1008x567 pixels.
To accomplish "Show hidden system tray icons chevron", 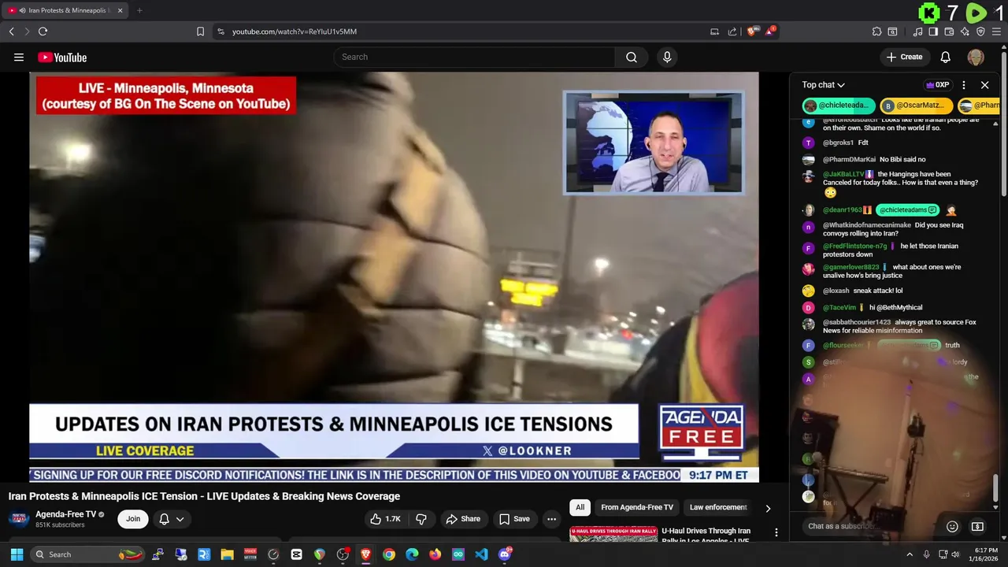I will click(910, 554).
